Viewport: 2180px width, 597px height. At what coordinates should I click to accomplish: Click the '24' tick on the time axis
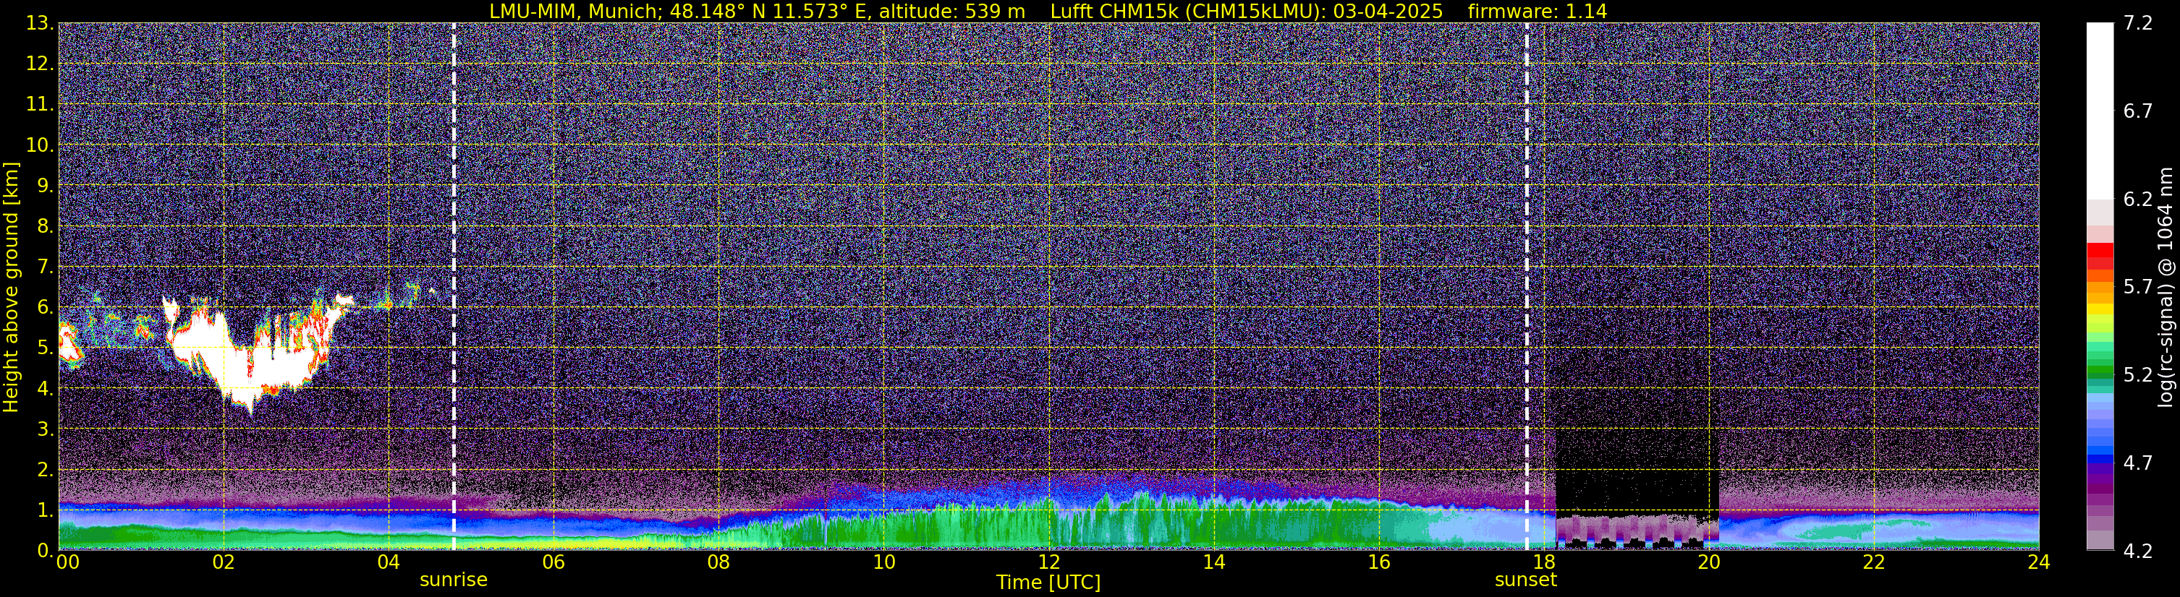tap(2039, 562)
